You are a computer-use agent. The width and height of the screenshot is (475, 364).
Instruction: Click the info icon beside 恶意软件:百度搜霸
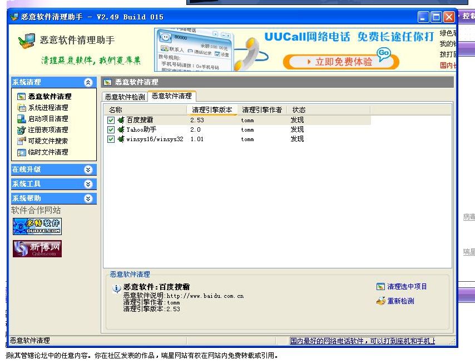click(x=116, y=288)
